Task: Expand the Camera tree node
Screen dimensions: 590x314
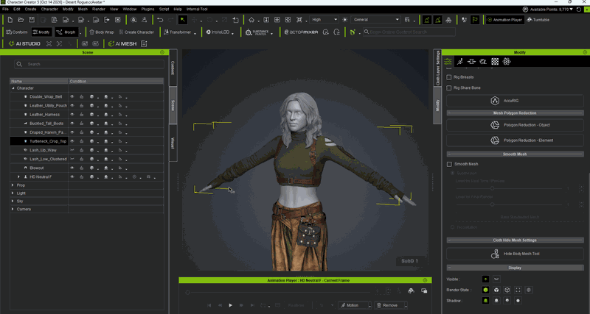Action: (13, 209)
